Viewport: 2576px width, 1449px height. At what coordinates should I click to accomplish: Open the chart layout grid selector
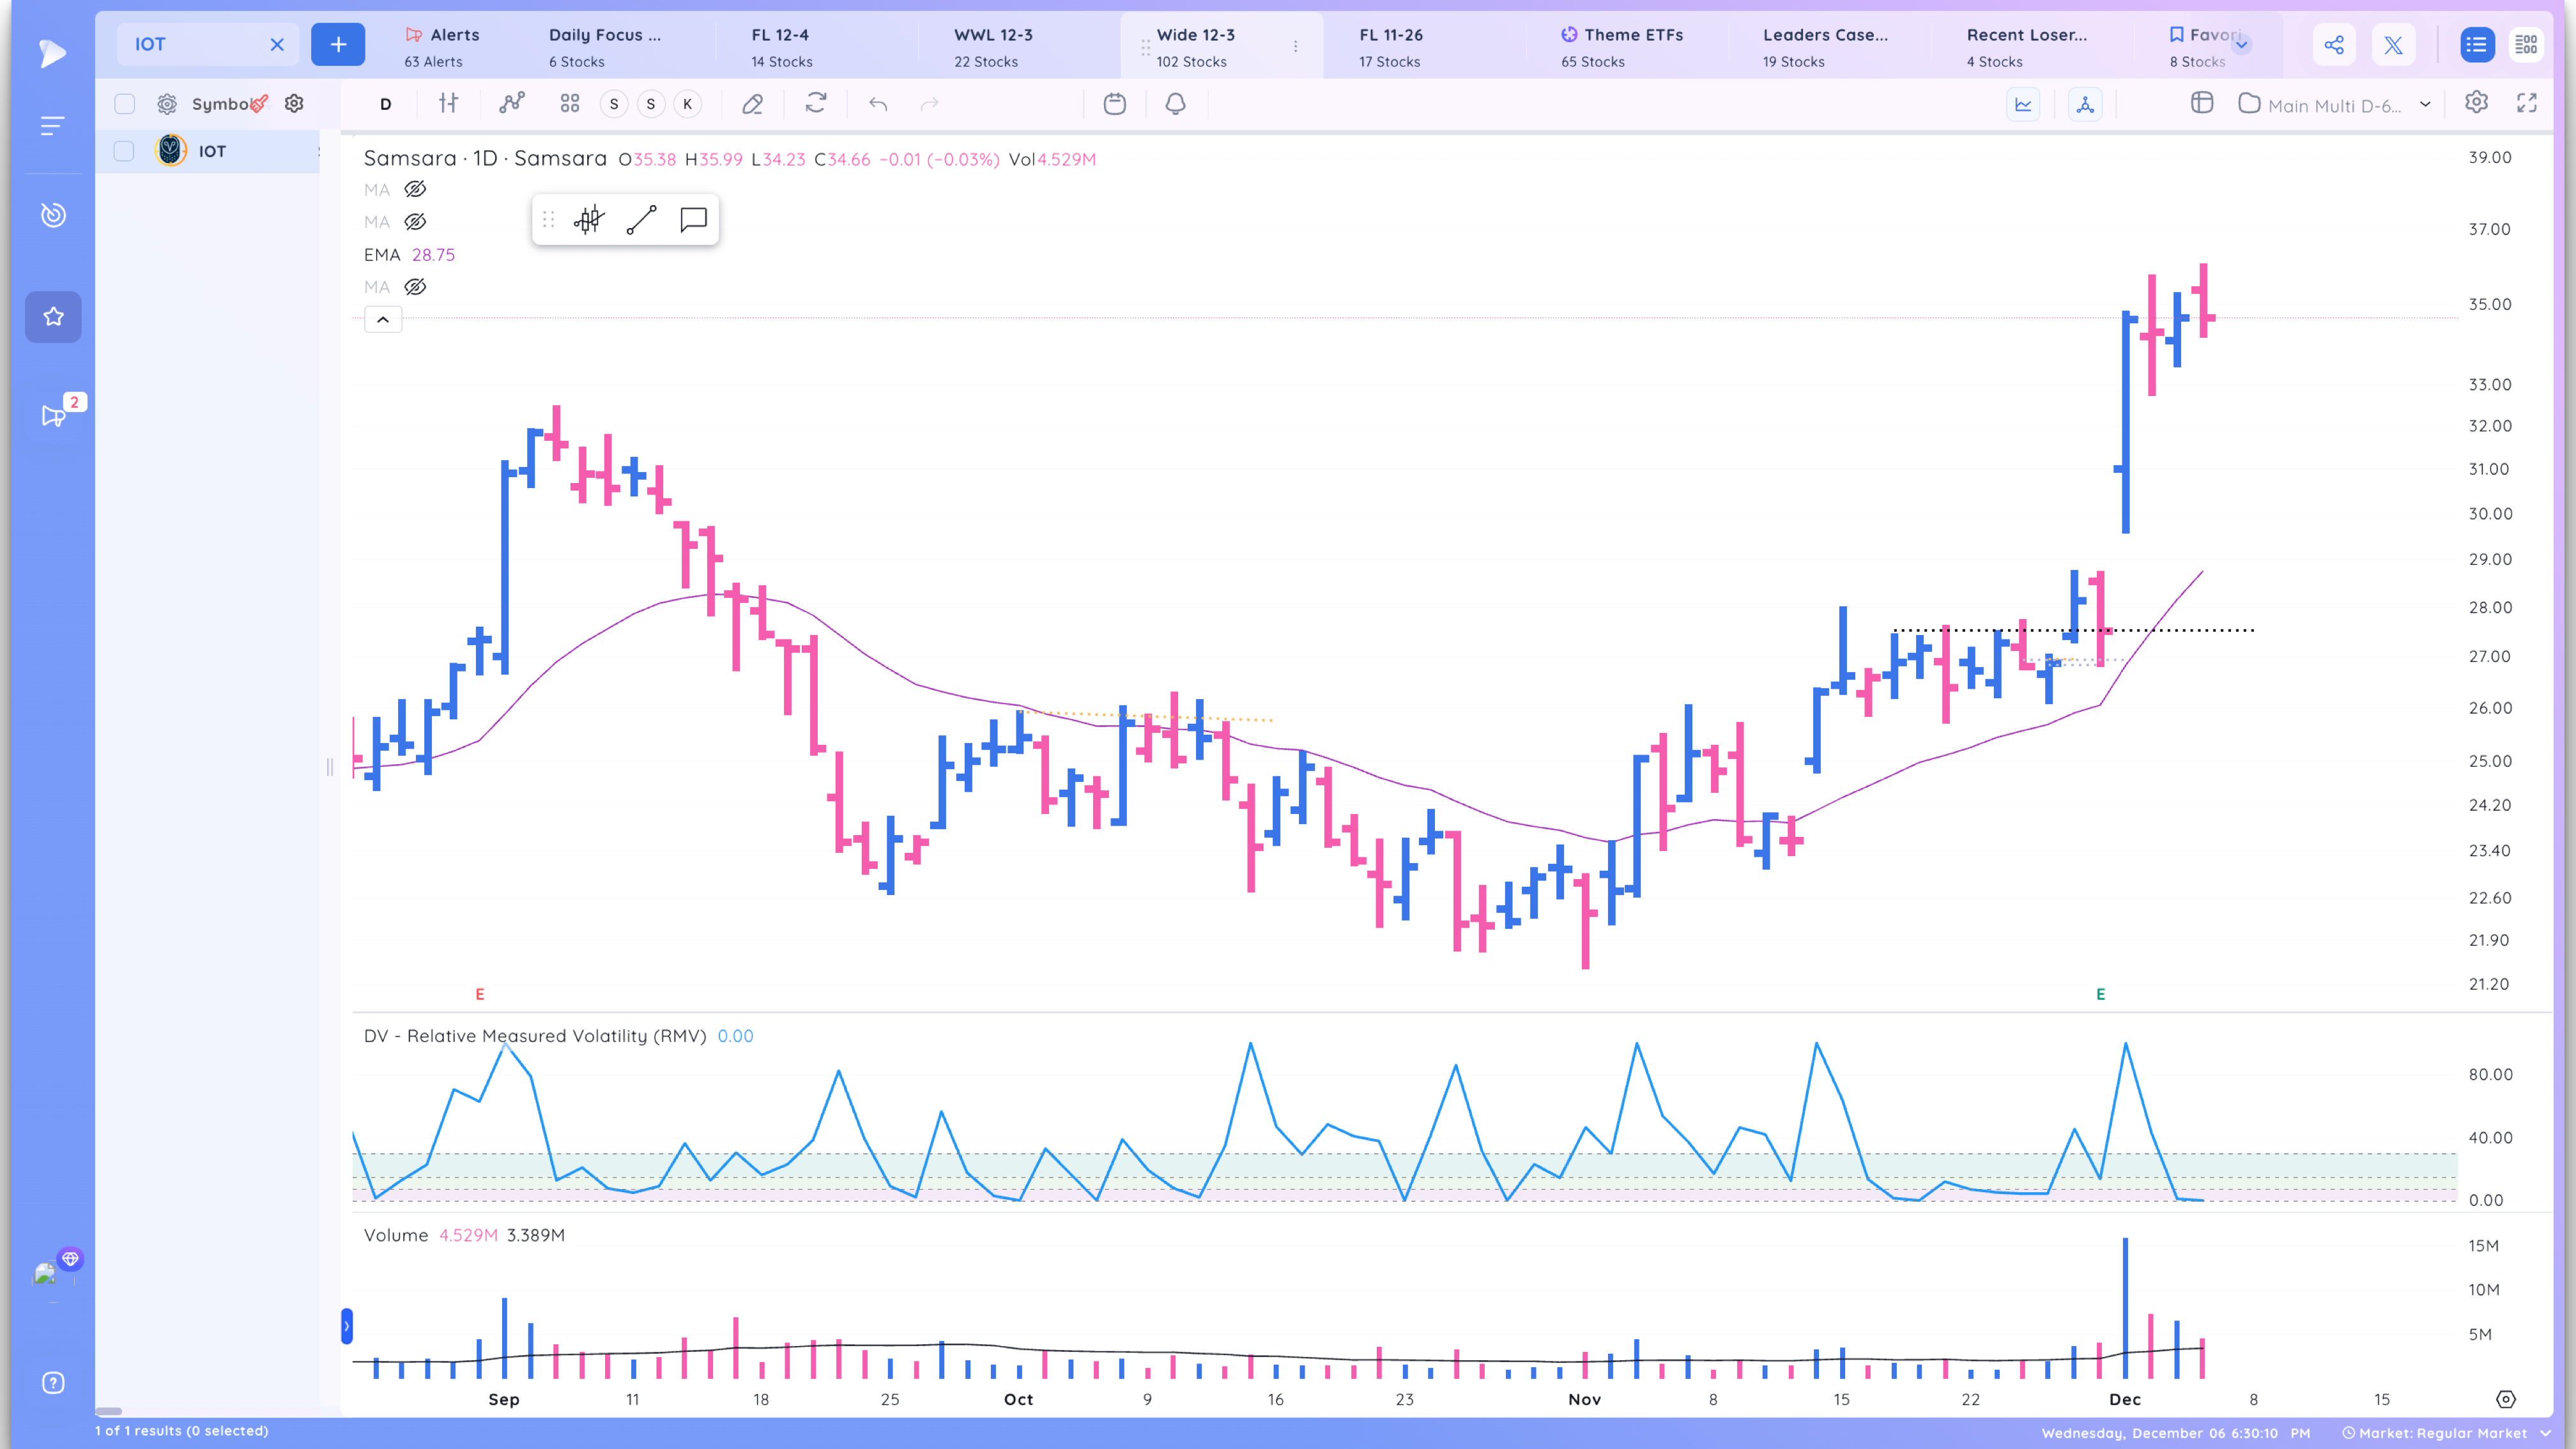point(570,103)
